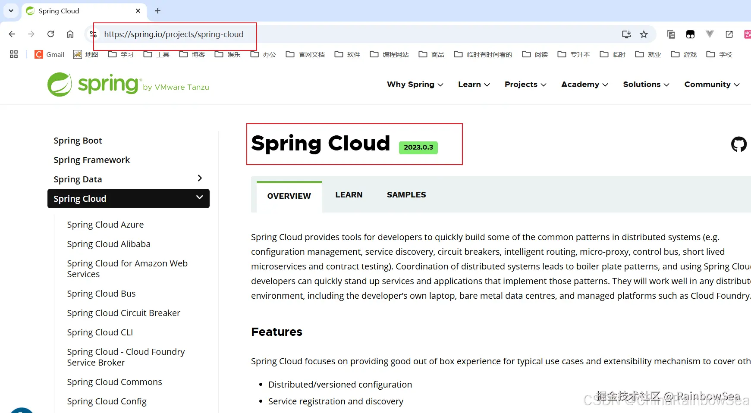This screenshot has height=413, width=751.
Task: Open browser home page
Action: [70, 34]
